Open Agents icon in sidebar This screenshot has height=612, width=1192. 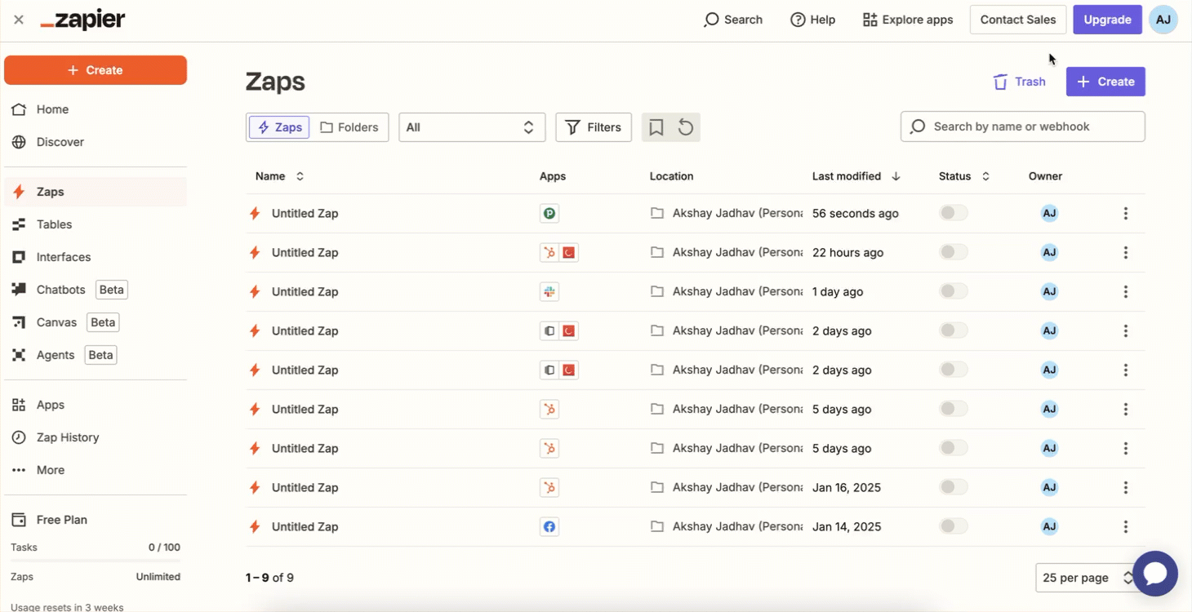(x=19, y=355)
